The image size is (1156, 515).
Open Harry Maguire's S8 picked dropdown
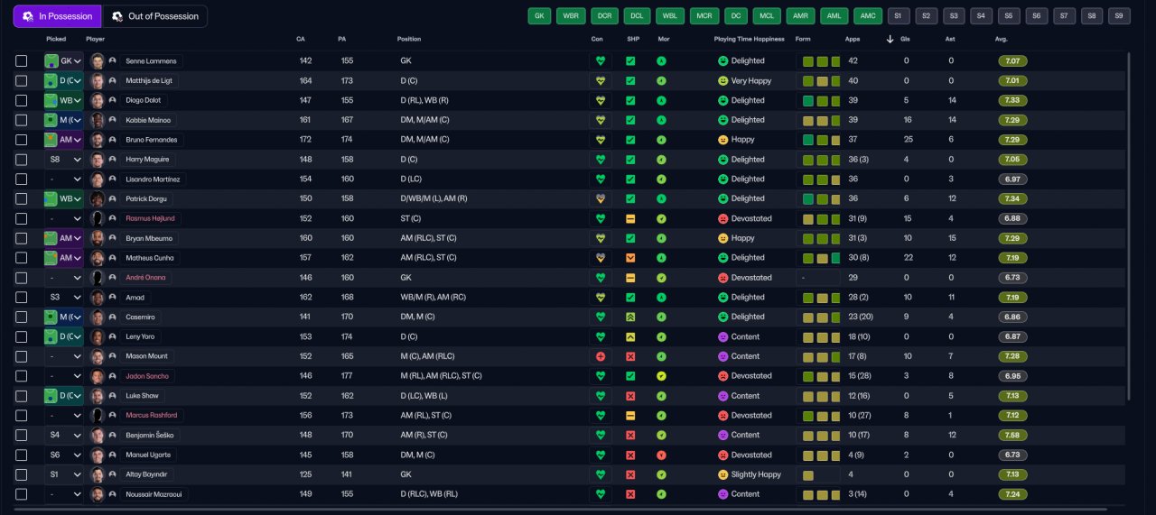63,160
